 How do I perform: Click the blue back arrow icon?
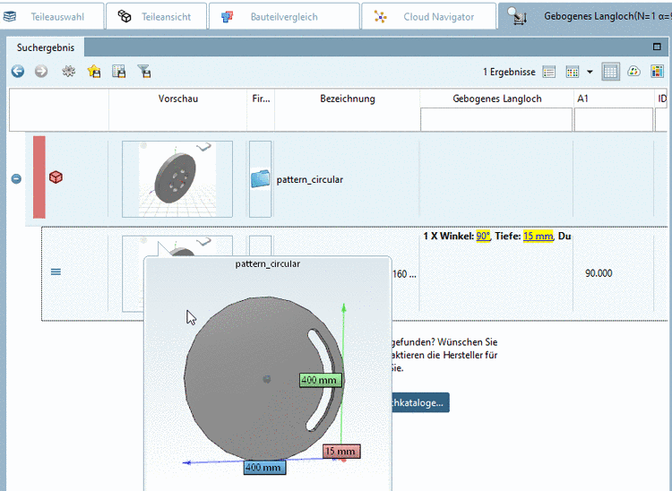point(18,71)
